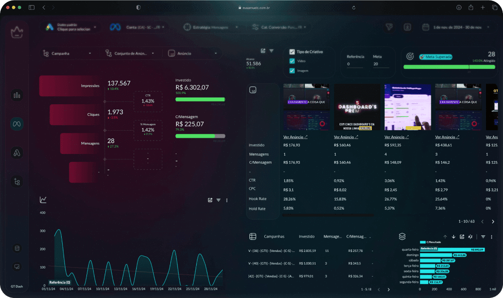The width and height of the screenshot is (503, 298).
Task: Open the hierarchy tree sidebar icon
Action: point(17,182)
